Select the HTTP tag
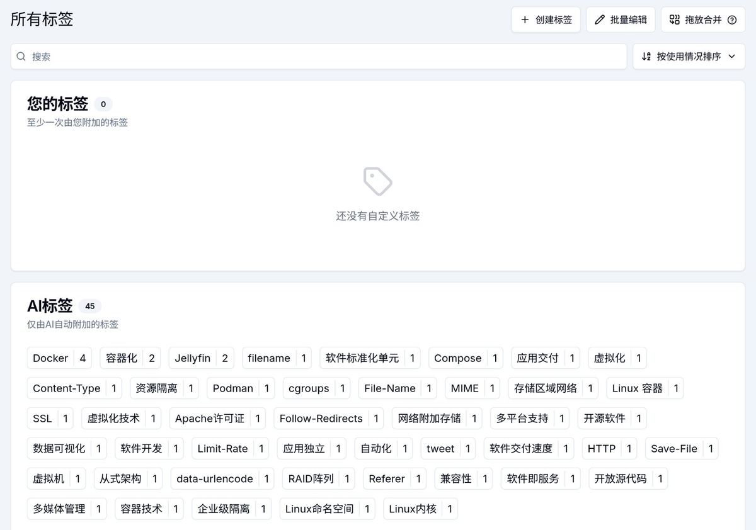 609,449
